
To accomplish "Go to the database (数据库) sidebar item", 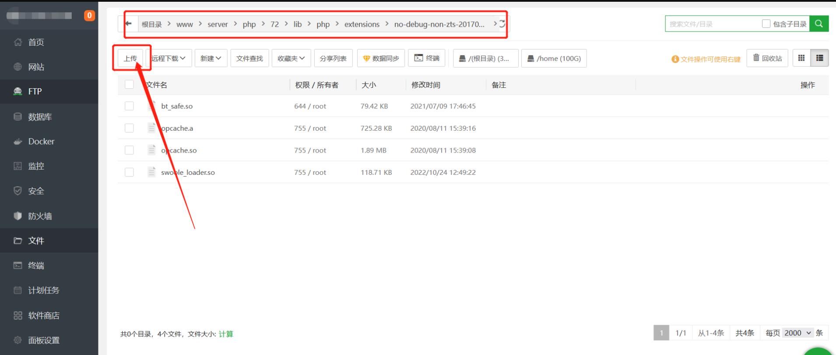I will [40, 117].
